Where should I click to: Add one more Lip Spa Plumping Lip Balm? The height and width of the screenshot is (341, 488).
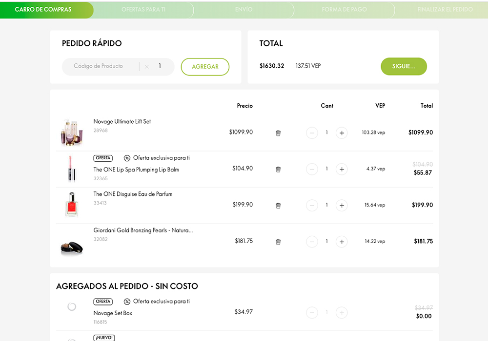[342, 169]
